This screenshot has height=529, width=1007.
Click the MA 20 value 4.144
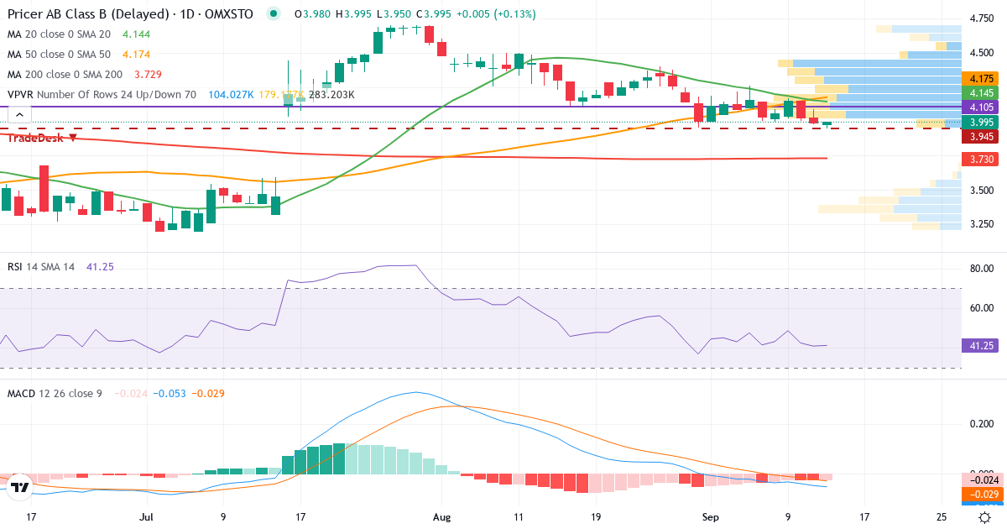[x=137, y=34]
